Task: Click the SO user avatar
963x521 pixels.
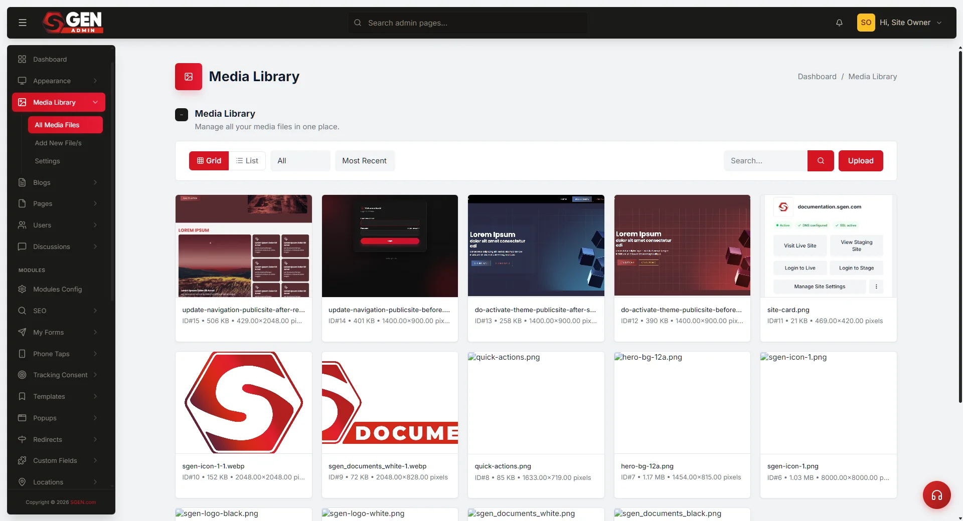Action: pyautogui.click(x=866, y=23)
